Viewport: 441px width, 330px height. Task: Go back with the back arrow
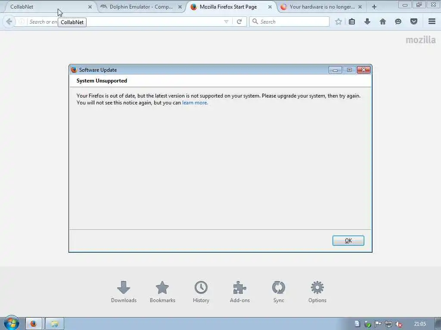coord(9,21)
